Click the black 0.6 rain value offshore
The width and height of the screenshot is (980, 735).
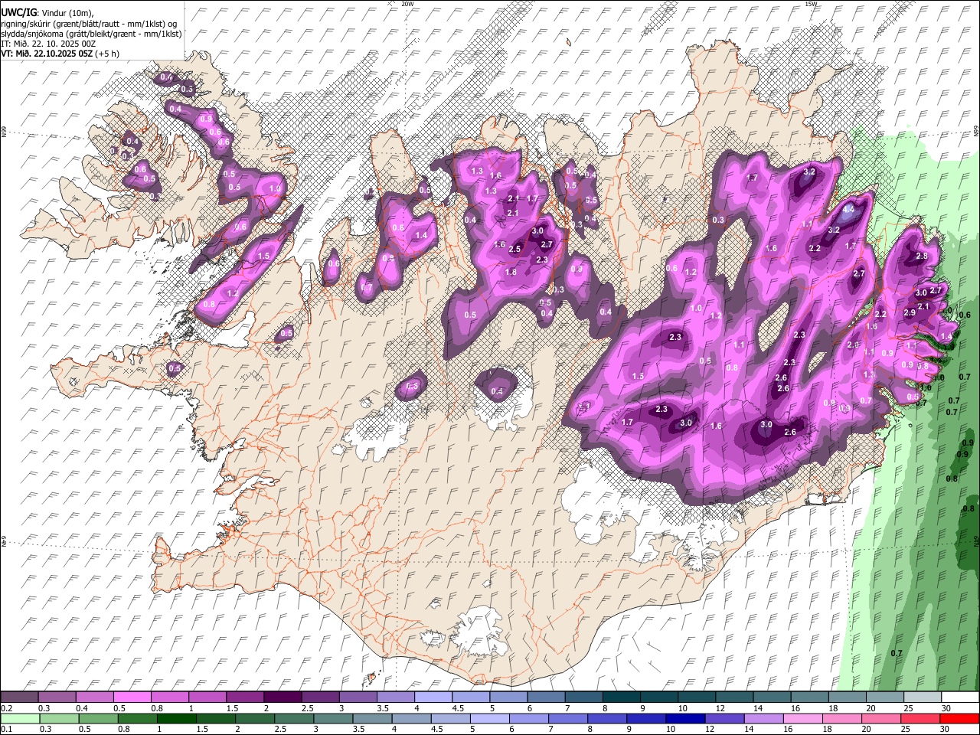click(965, 315)
